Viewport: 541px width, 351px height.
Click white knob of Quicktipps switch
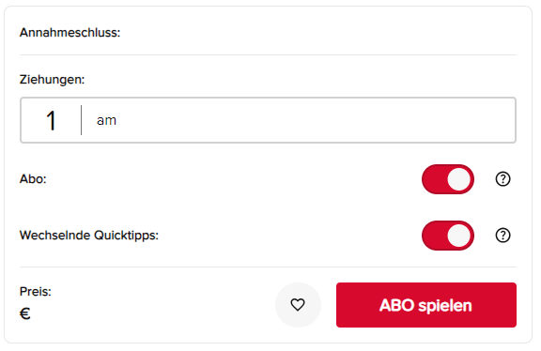click(x=459, y=236)
